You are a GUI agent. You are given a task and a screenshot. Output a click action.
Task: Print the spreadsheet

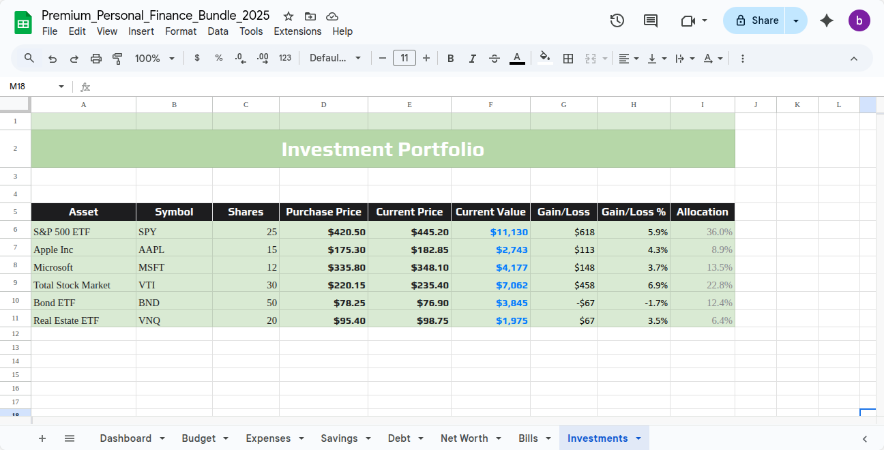point(96,59)
